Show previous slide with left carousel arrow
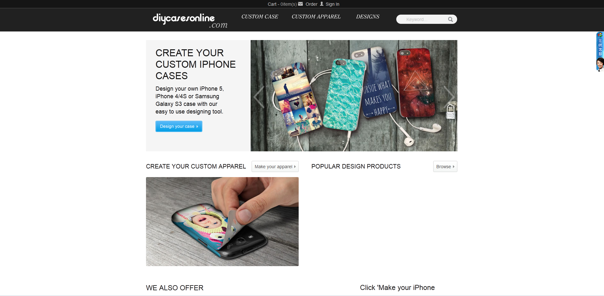604x296 pixels. (x=259, y=97)
